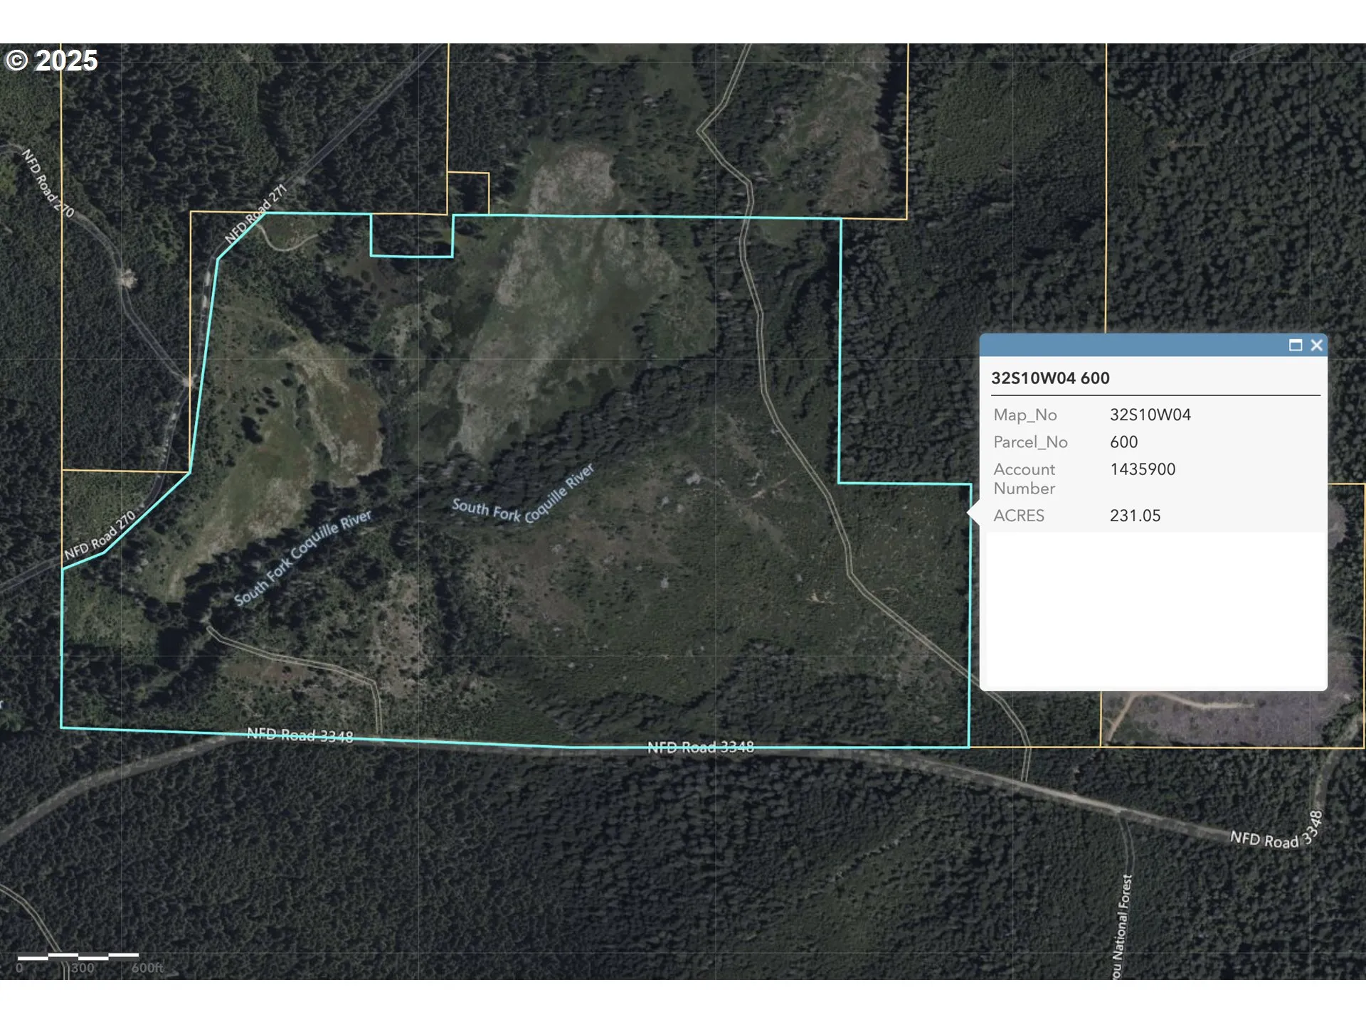Click the Account Number field label
Viewport: 1366px width, 1024px height.
[x=1024, y=479]
